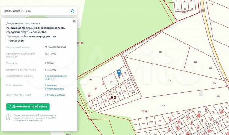Click the document icon on green button
The height and width of the screenshot is (135, 229).
tap(10, 107)
